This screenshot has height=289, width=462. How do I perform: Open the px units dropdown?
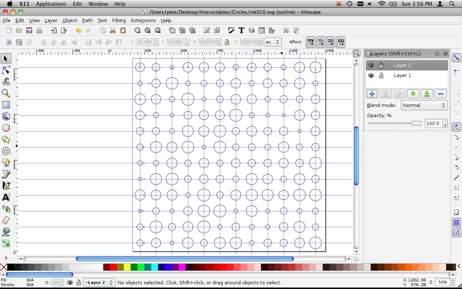tap(273, 42)
